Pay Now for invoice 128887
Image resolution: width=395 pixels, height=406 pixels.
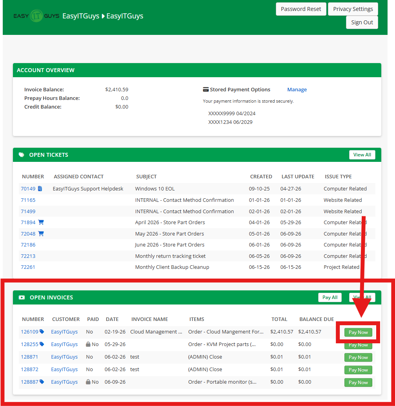click(x=358, y=382)
